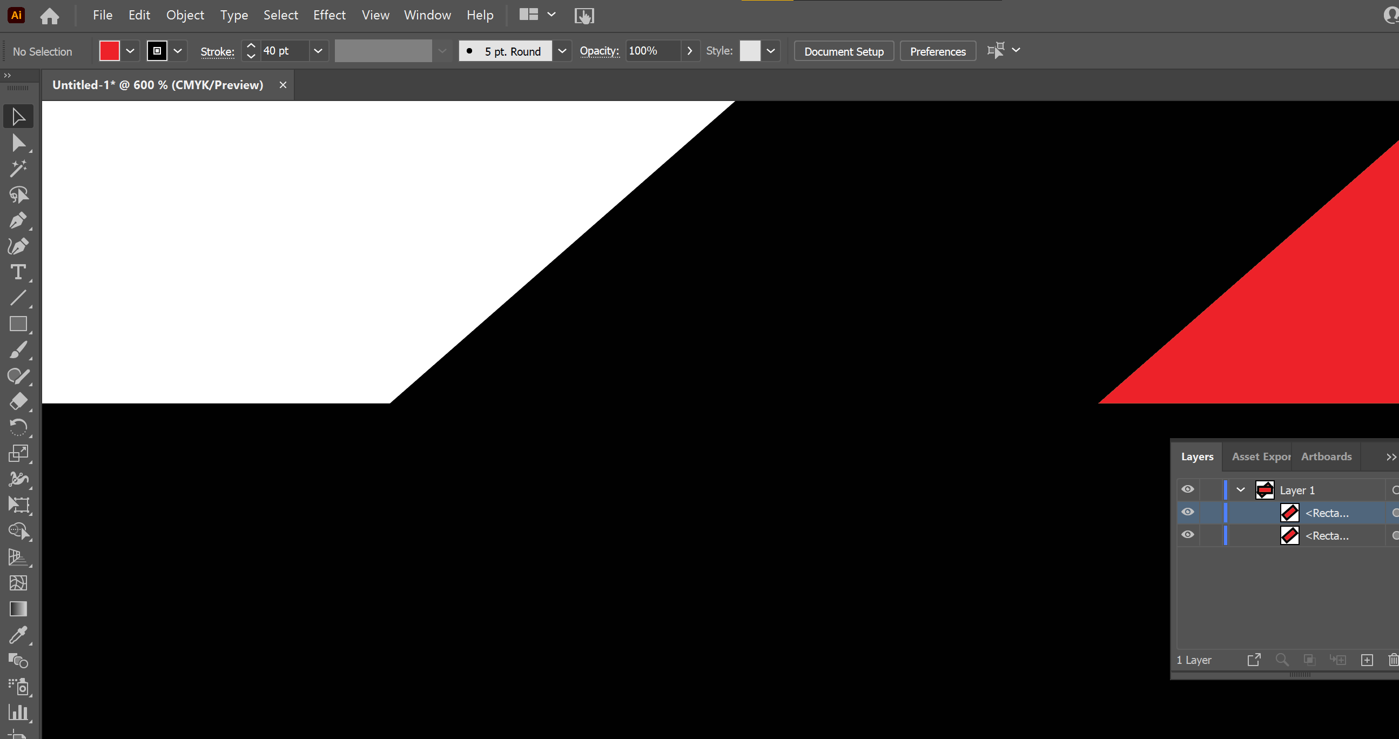The width and height of the screenshot is (1399, 739).
Task: Open the graphic Style dropdown
Action: (771, 51)
